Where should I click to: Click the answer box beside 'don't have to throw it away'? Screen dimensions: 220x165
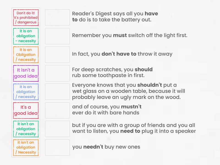tap(57, 54)
